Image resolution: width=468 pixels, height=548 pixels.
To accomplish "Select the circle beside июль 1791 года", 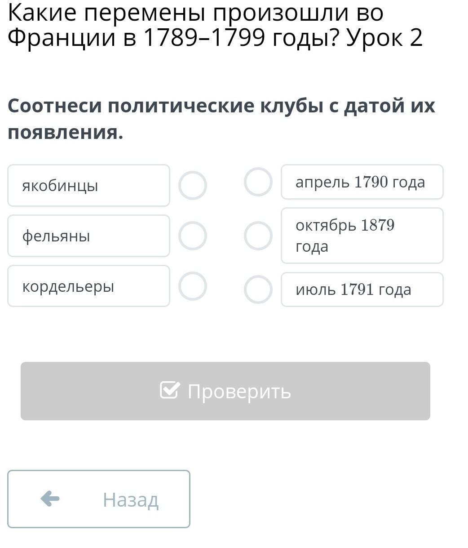I will pyautogui.click(x=258, y=290).
